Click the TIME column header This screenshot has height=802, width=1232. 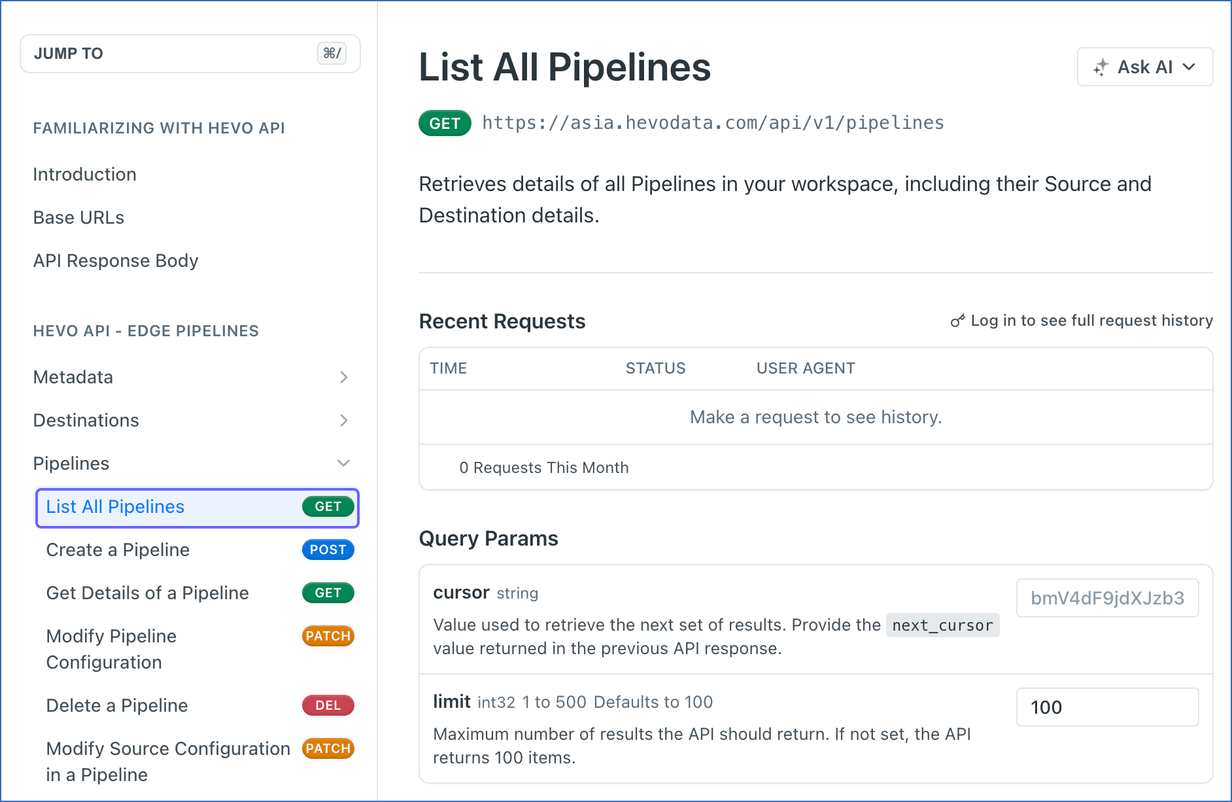coord(449,368)
